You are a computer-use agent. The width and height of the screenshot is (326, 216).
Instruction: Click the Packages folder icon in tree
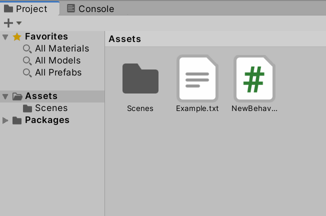[17, 120]
